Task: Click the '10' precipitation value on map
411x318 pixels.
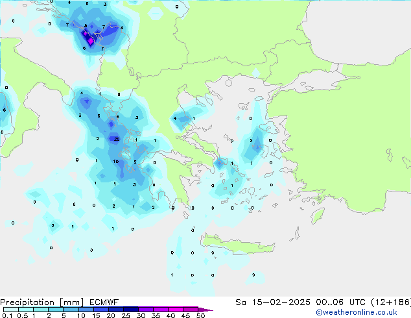Action: click(116, 162)
